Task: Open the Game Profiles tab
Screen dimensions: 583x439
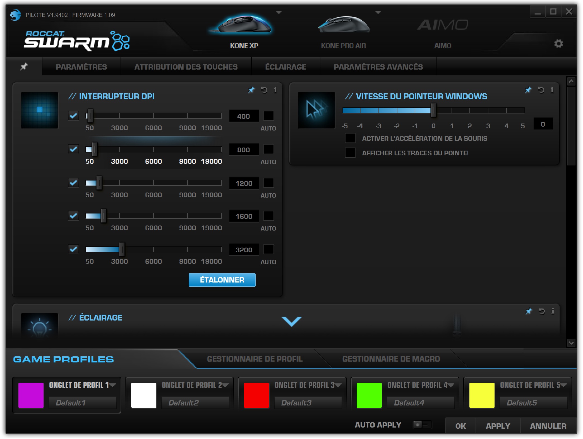Action: [64, 359]
